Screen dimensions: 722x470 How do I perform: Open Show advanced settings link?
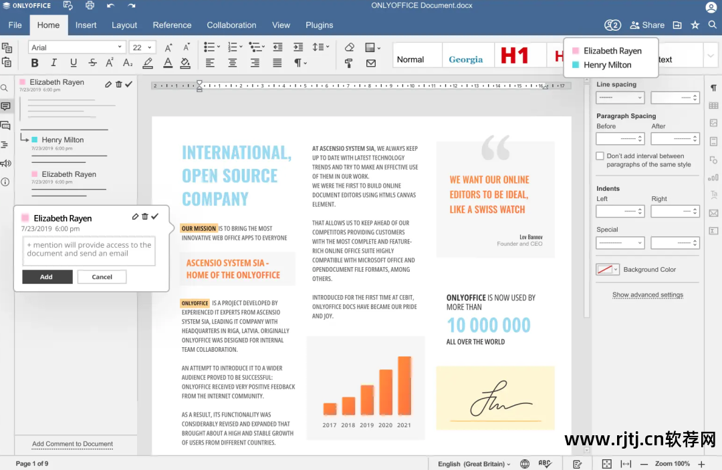[x=647, y=295]
